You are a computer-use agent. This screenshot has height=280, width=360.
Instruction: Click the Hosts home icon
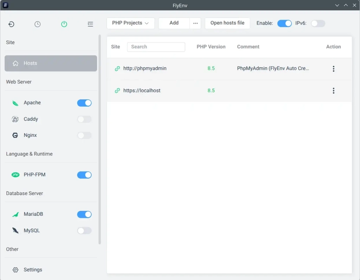coord(15,63)
